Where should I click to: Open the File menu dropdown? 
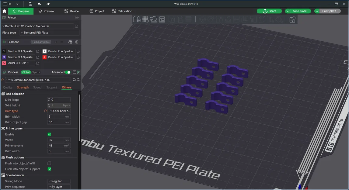(x=7, y=4)
